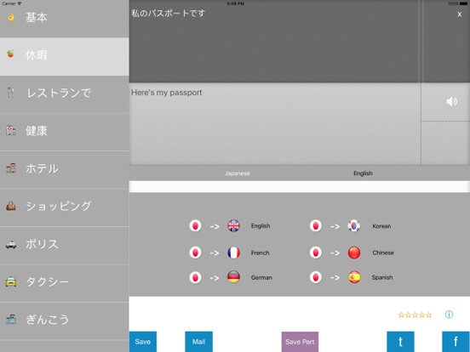The height and width of the screenshot is (352, 470).
Task: Select the 休暇 category
Action: (65, 57)
